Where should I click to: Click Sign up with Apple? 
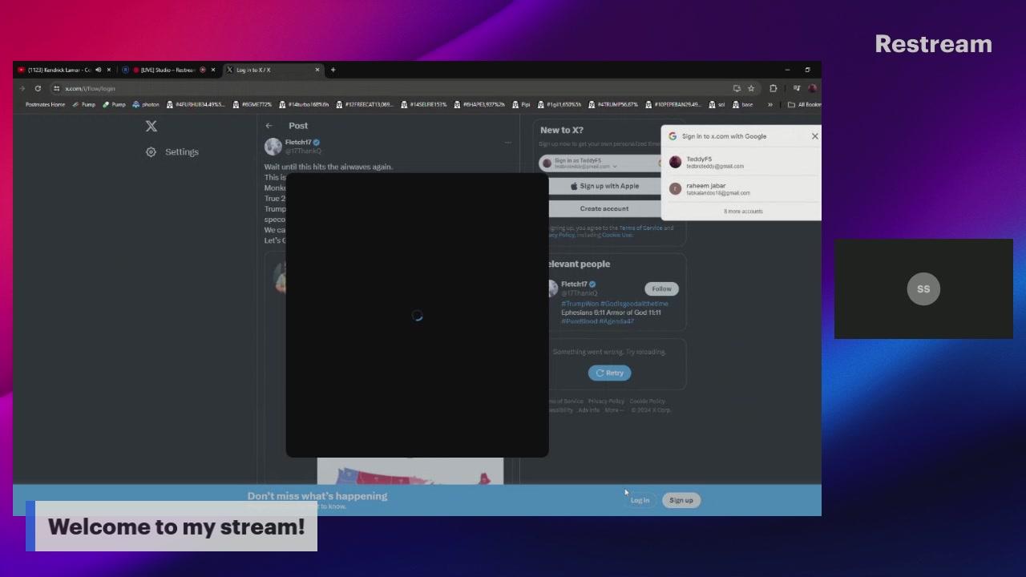click(604, 186)
